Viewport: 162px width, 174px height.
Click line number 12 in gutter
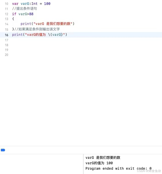click(x=6, y=14)
